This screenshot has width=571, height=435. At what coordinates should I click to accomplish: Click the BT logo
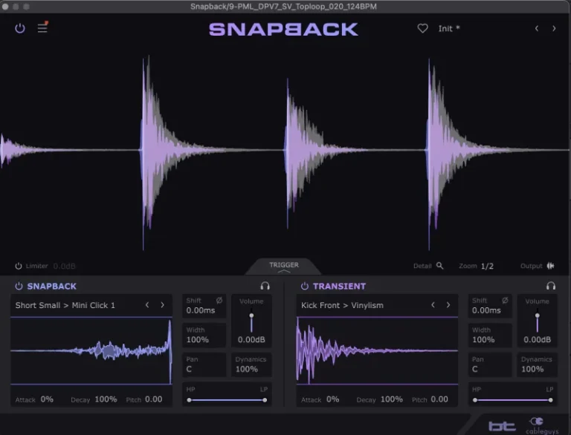502,426
